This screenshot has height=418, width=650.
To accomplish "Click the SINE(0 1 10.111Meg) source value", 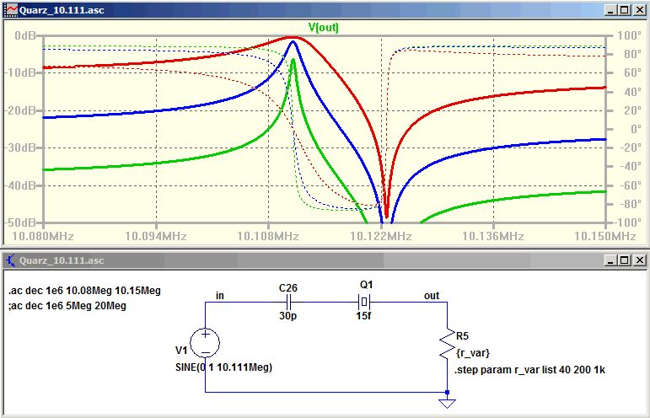I will [224, 367].
